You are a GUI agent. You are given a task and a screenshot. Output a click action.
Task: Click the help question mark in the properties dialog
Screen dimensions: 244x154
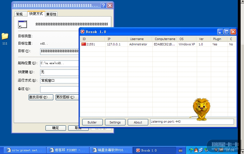(x=103, y=6)
